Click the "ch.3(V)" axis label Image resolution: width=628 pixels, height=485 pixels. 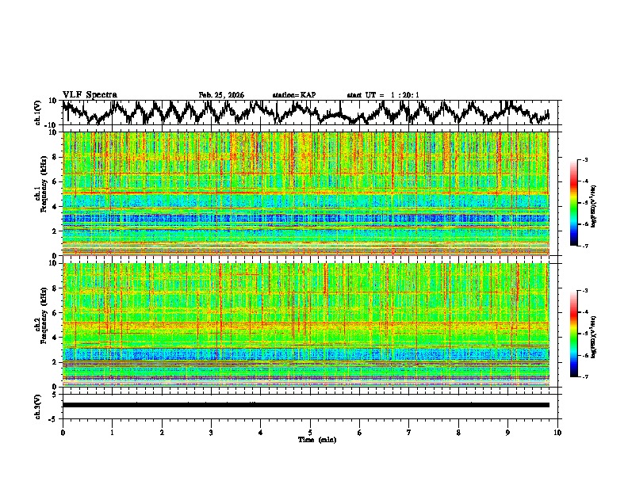pos(38,407)
